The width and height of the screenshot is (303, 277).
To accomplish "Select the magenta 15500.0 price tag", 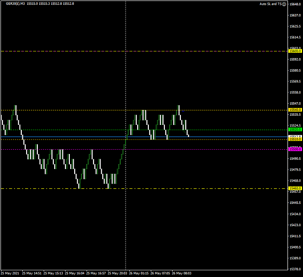I will [295, 149].
